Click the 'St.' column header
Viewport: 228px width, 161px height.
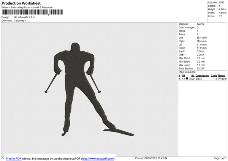193,76
